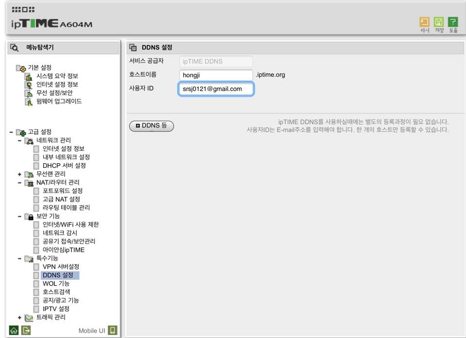Click the NAT/라우터 관리 folder icon
The width and height of the screenshot is (466, 338).
pos(29,183)
